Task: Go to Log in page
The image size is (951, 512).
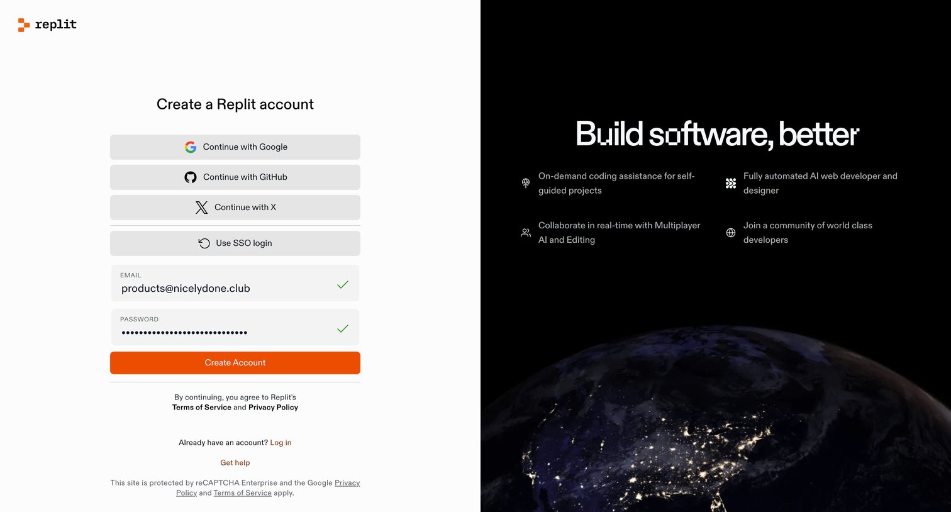Action: pyautogui.click(x=281, y=443)
